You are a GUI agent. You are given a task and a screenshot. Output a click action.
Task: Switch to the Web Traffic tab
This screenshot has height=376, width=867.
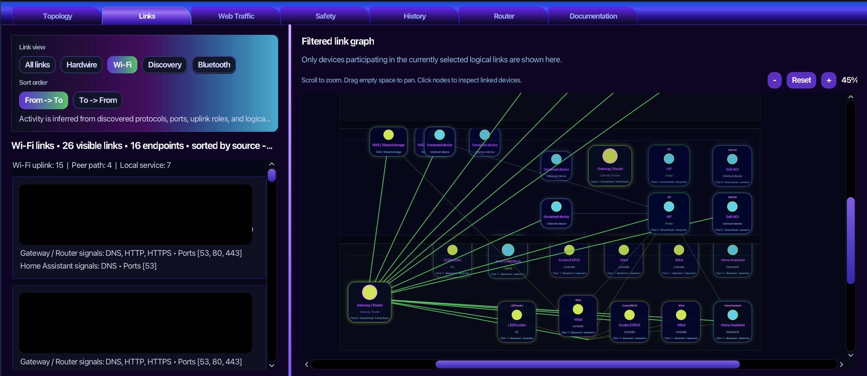click(x=236, y=16)
